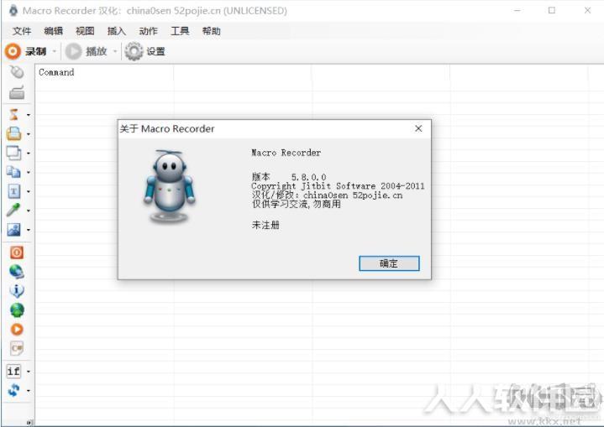Screen dimensions: 604x427
Task: Click the blue info message icon
Action: [17, 291]
